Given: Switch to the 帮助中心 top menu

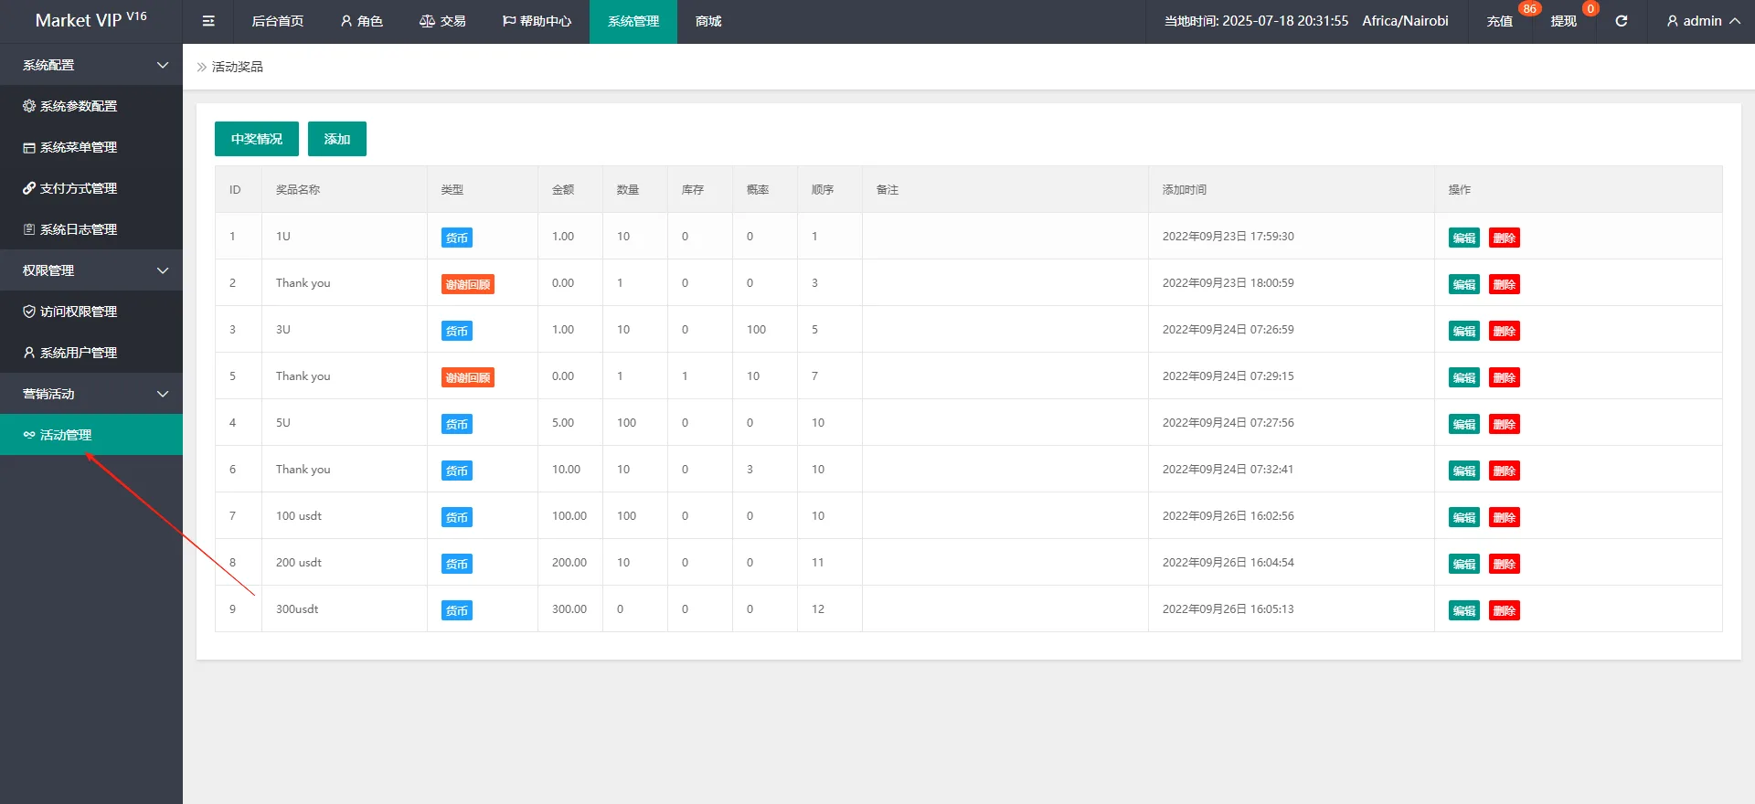Looking at the screenshot, I should (x=537, y=21).
